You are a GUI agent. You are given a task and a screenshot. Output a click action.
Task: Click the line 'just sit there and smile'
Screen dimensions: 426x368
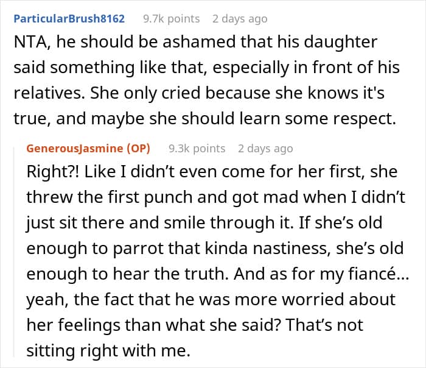pos(204,223)
